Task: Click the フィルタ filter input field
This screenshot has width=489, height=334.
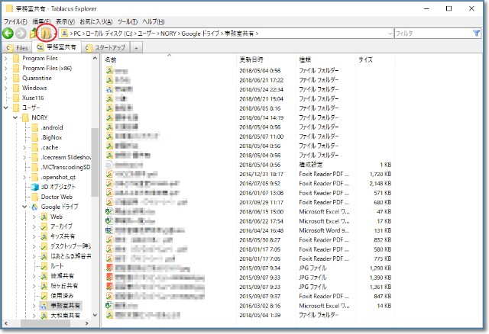Action: coord(432,34)
